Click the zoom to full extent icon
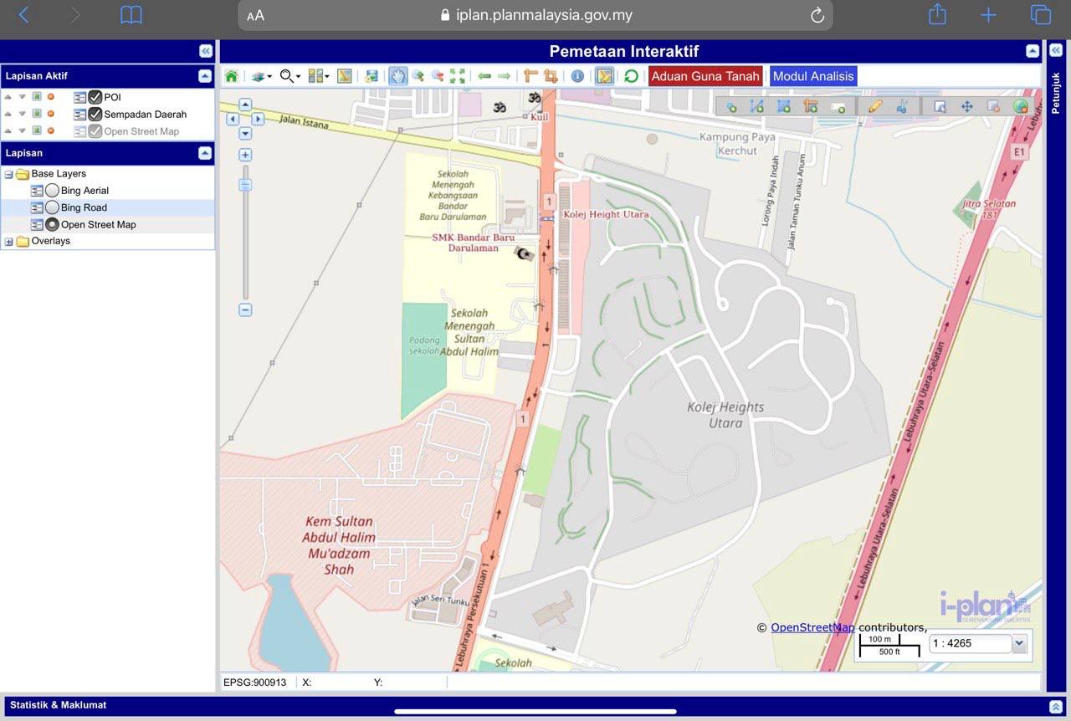Viewport: 1071px width, 721px height. click(x=457, y=76)
